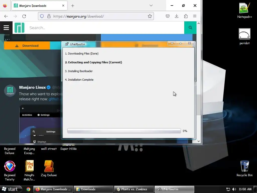The image size is (257, 193).
Task: Open Firefox application hamburger menu
Action: tap(195, 16)
